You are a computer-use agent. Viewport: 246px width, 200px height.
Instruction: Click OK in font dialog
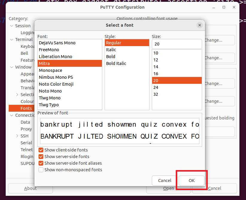pos(192,181)
